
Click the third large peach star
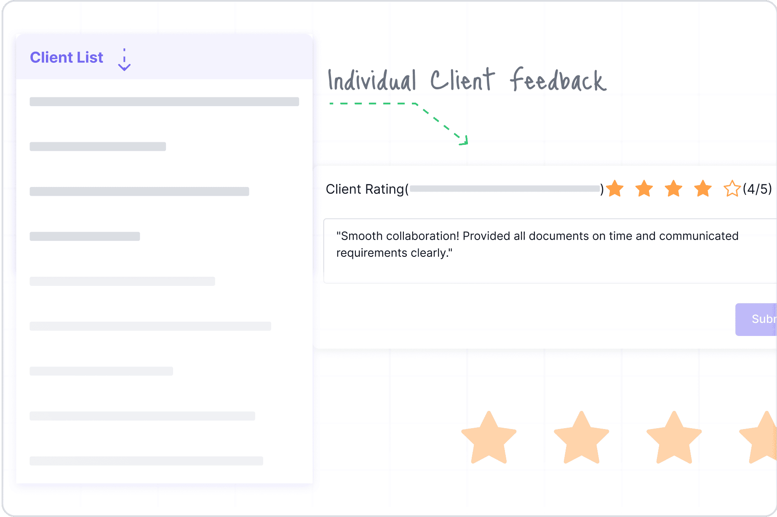point(674,438)
